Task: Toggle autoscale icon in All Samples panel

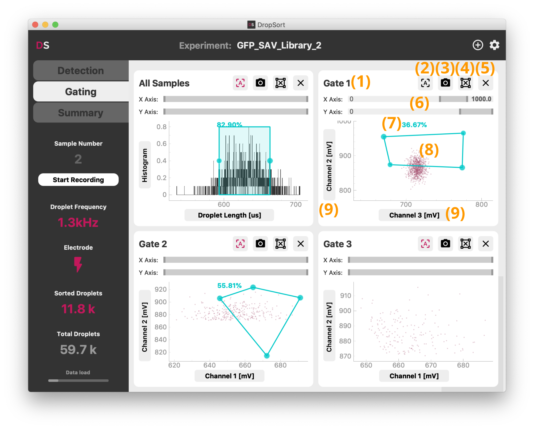Action: coord(240,83)
